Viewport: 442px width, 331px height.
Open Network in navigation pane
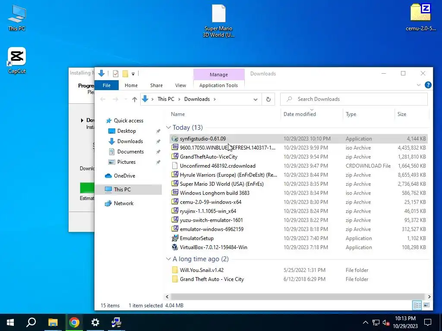tap(123, 203)
